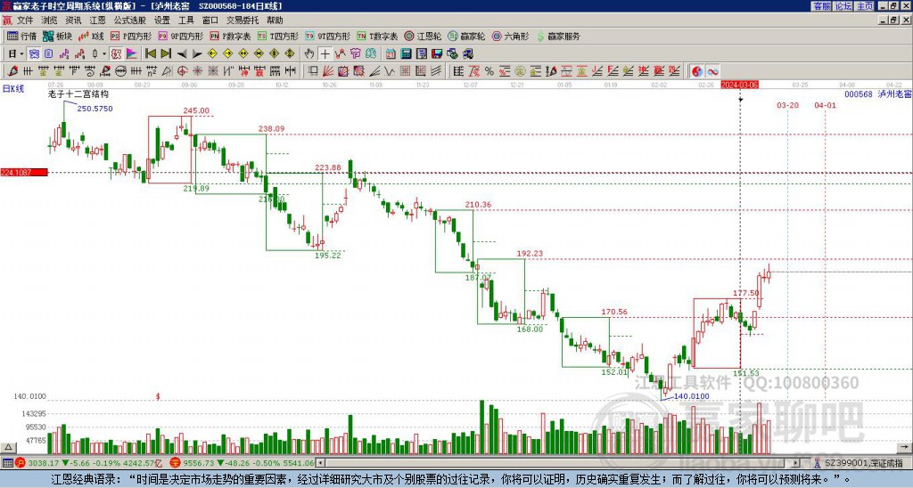Click the 主页 button in title bar

[x=865, y=6]
